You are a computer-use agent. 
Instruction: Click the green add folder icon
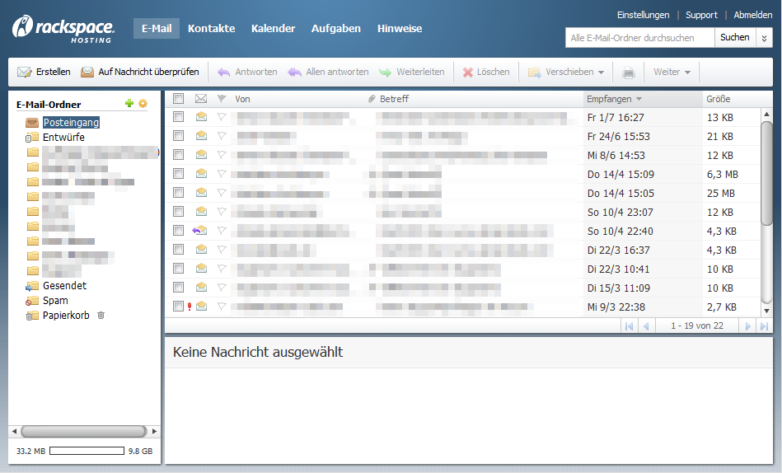[129, 104]
